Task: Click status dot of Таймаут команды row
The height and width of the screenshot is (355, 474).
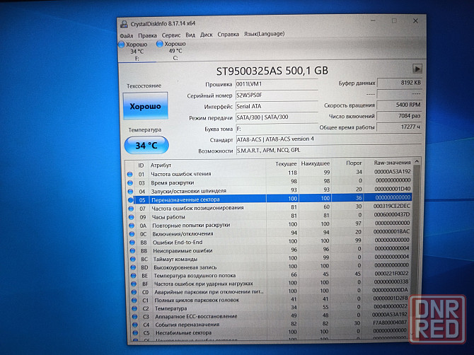Action: [x=133, y=259]
